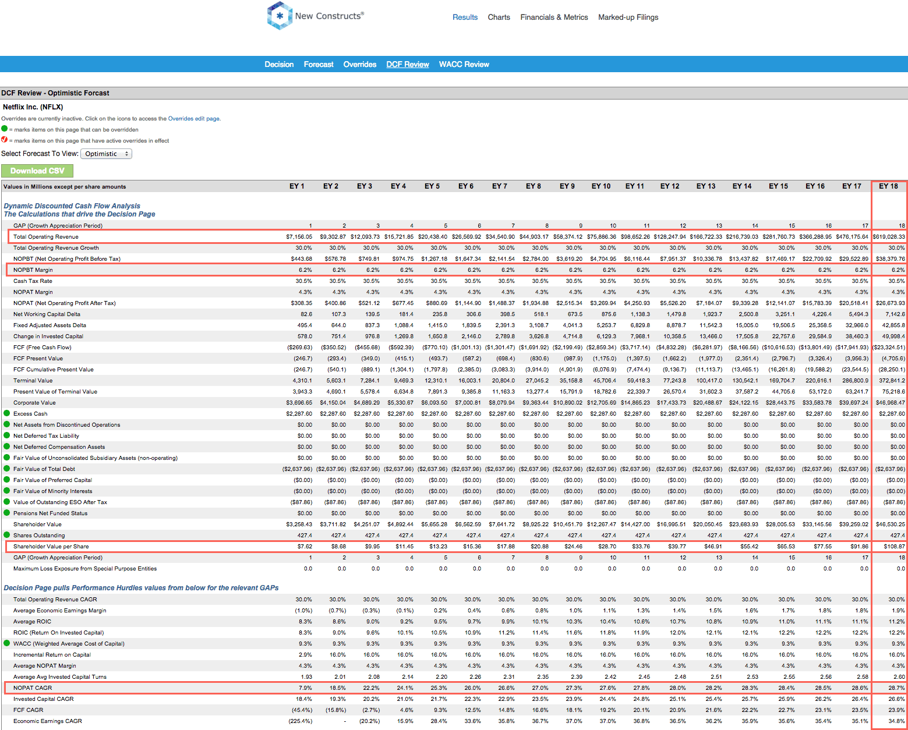Download the CSV file
The height and width of the screenshot is (730, 908).
tap(37, 171)
